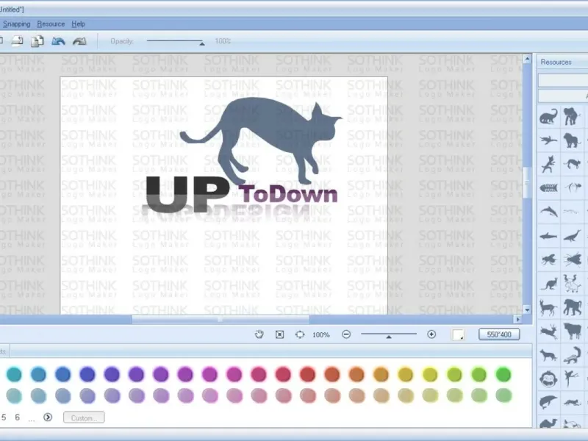Click the 550*400 canvas size button
Image resolution: width=588 pixels, height=441 pixels.
pos(499,334)
